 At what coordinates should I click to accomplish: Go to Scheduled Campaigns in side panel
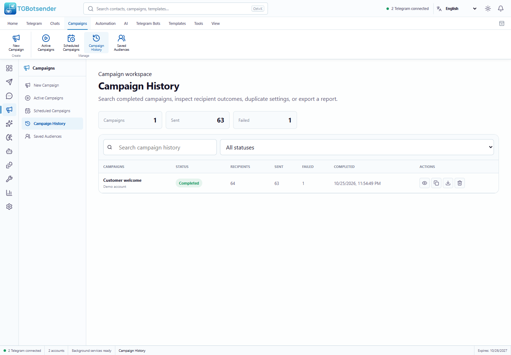click(x=52, y=111)
